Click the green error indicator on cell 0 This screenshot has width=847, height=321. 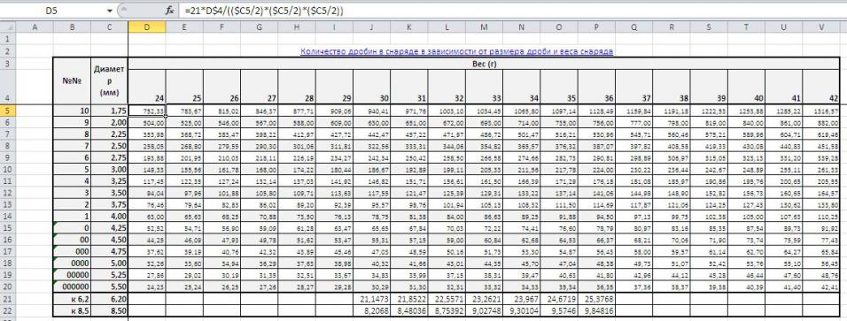click(56, 225)
